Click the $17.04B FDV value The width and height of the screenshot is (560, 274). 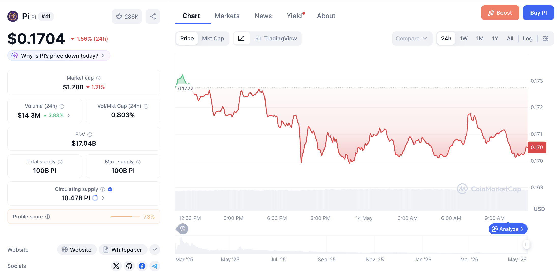84,143
